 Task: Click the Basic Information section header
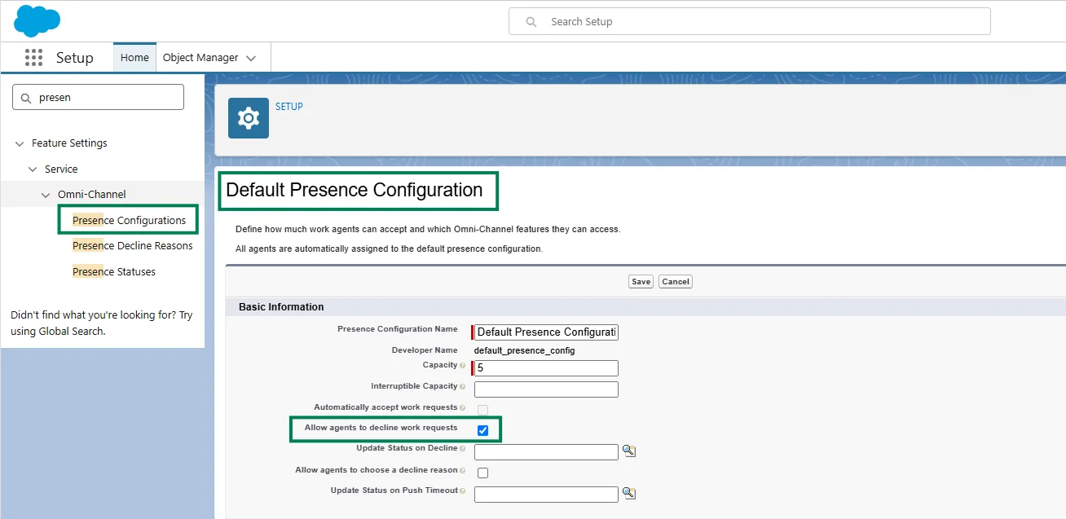click(x=281, y=307)
